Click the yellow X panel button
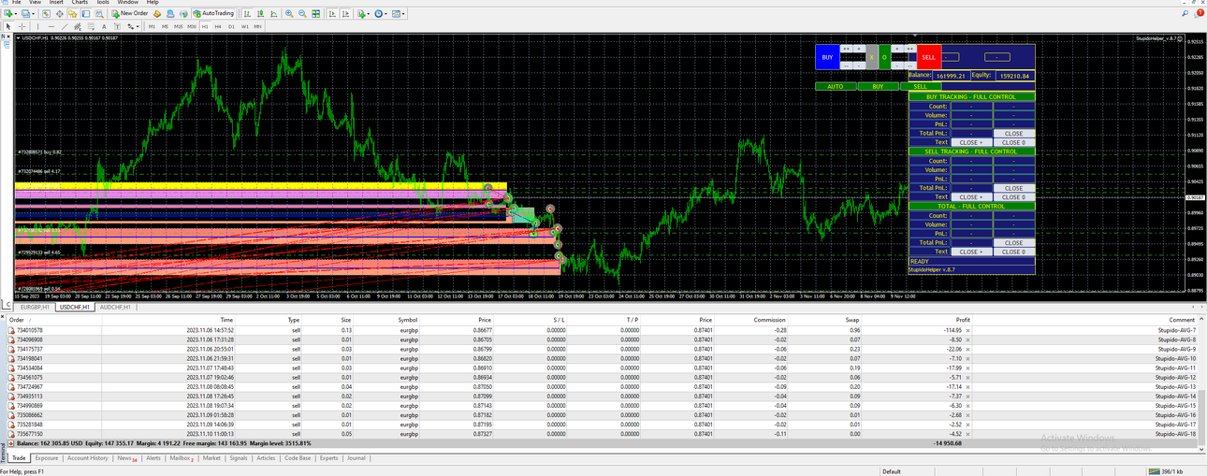Image resolution: width=1207 pixels, height=476 pixels. [x=871, y=57]
